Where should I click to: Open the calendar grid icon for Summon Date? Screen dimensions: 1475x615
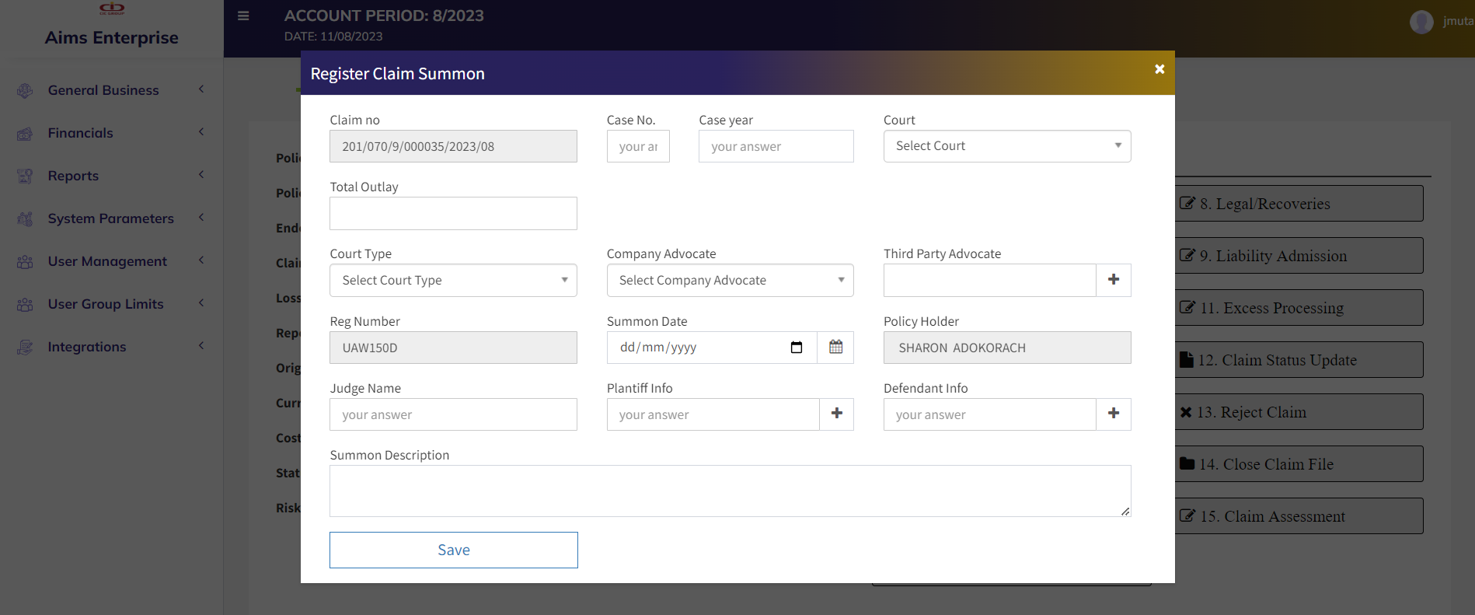pos(835,348)
